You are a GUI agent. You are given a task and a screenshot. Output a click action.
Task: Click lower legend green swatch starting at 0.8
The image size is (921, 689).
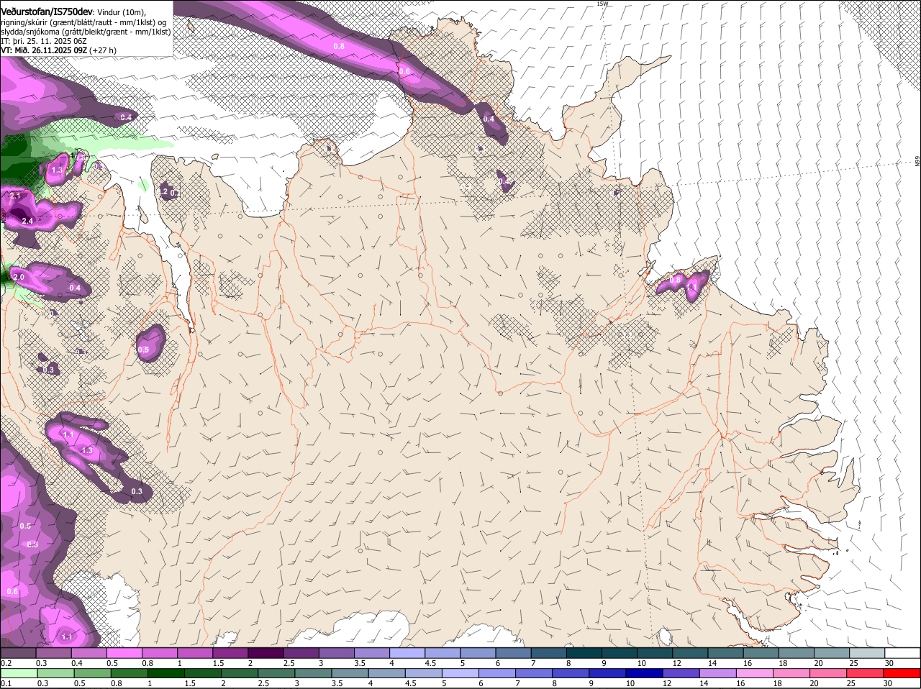click(x=130, y=673)
